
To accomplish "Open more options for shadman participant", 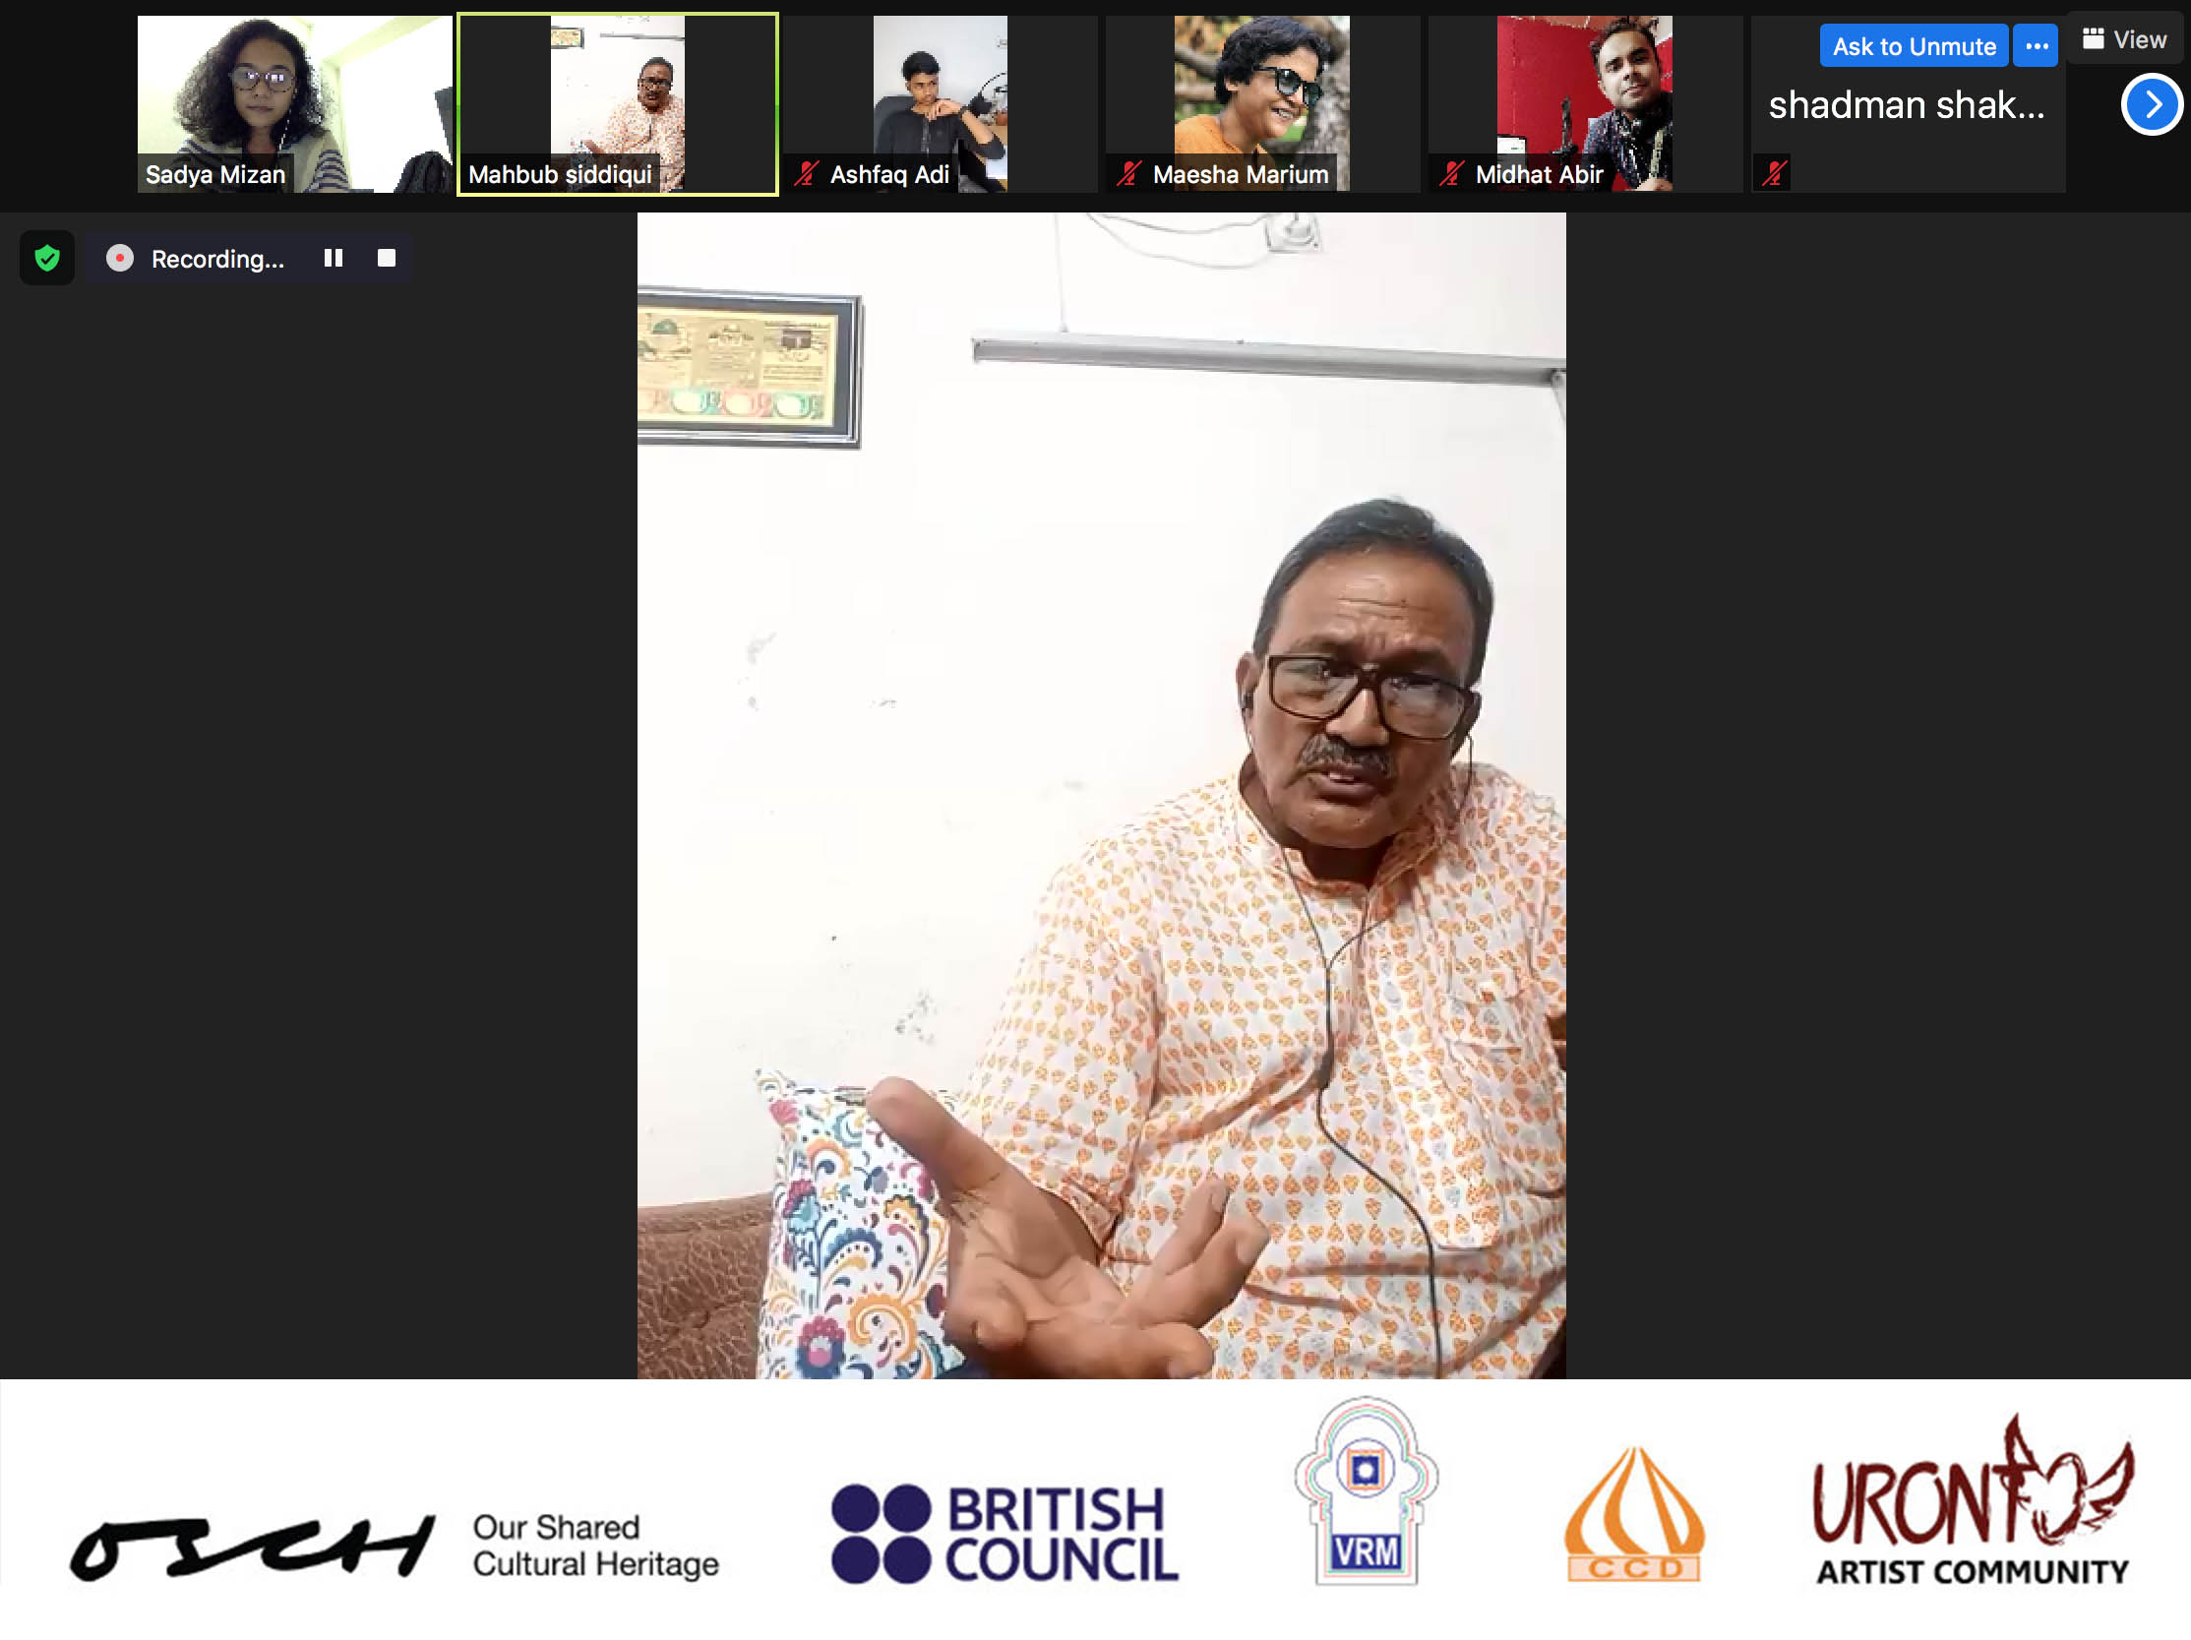I will click(x=2036, y=46).
